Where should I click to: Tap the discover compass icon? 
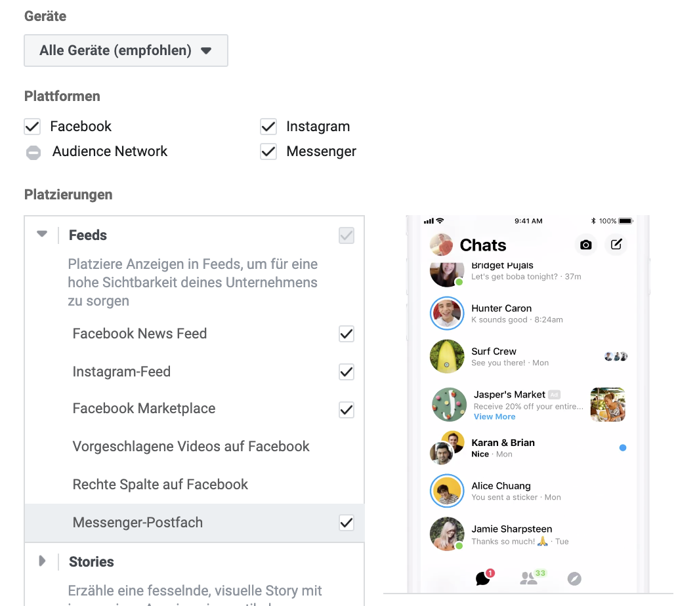[574, 578]
